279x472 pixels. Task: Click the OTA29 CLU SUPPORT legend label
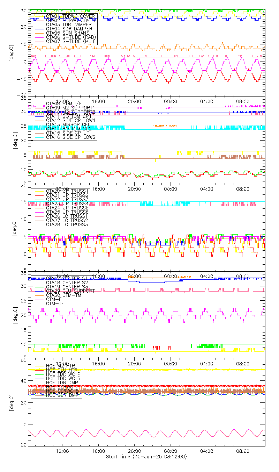coord(70,291)
